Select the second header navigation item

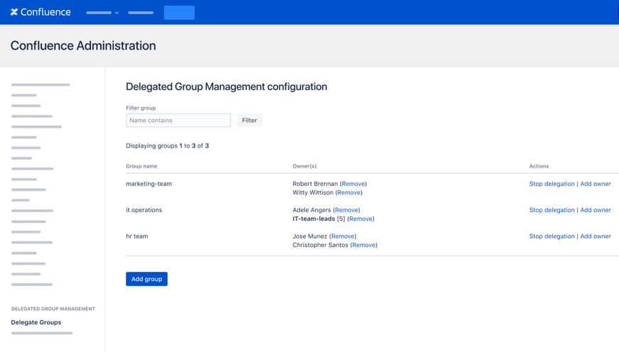click(x=141, y=13)
